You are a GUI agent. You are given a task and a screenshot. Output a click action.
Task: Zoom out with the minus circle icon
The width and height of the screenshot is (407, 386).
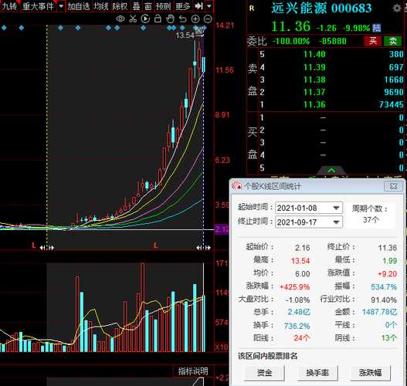pos(208,19)
